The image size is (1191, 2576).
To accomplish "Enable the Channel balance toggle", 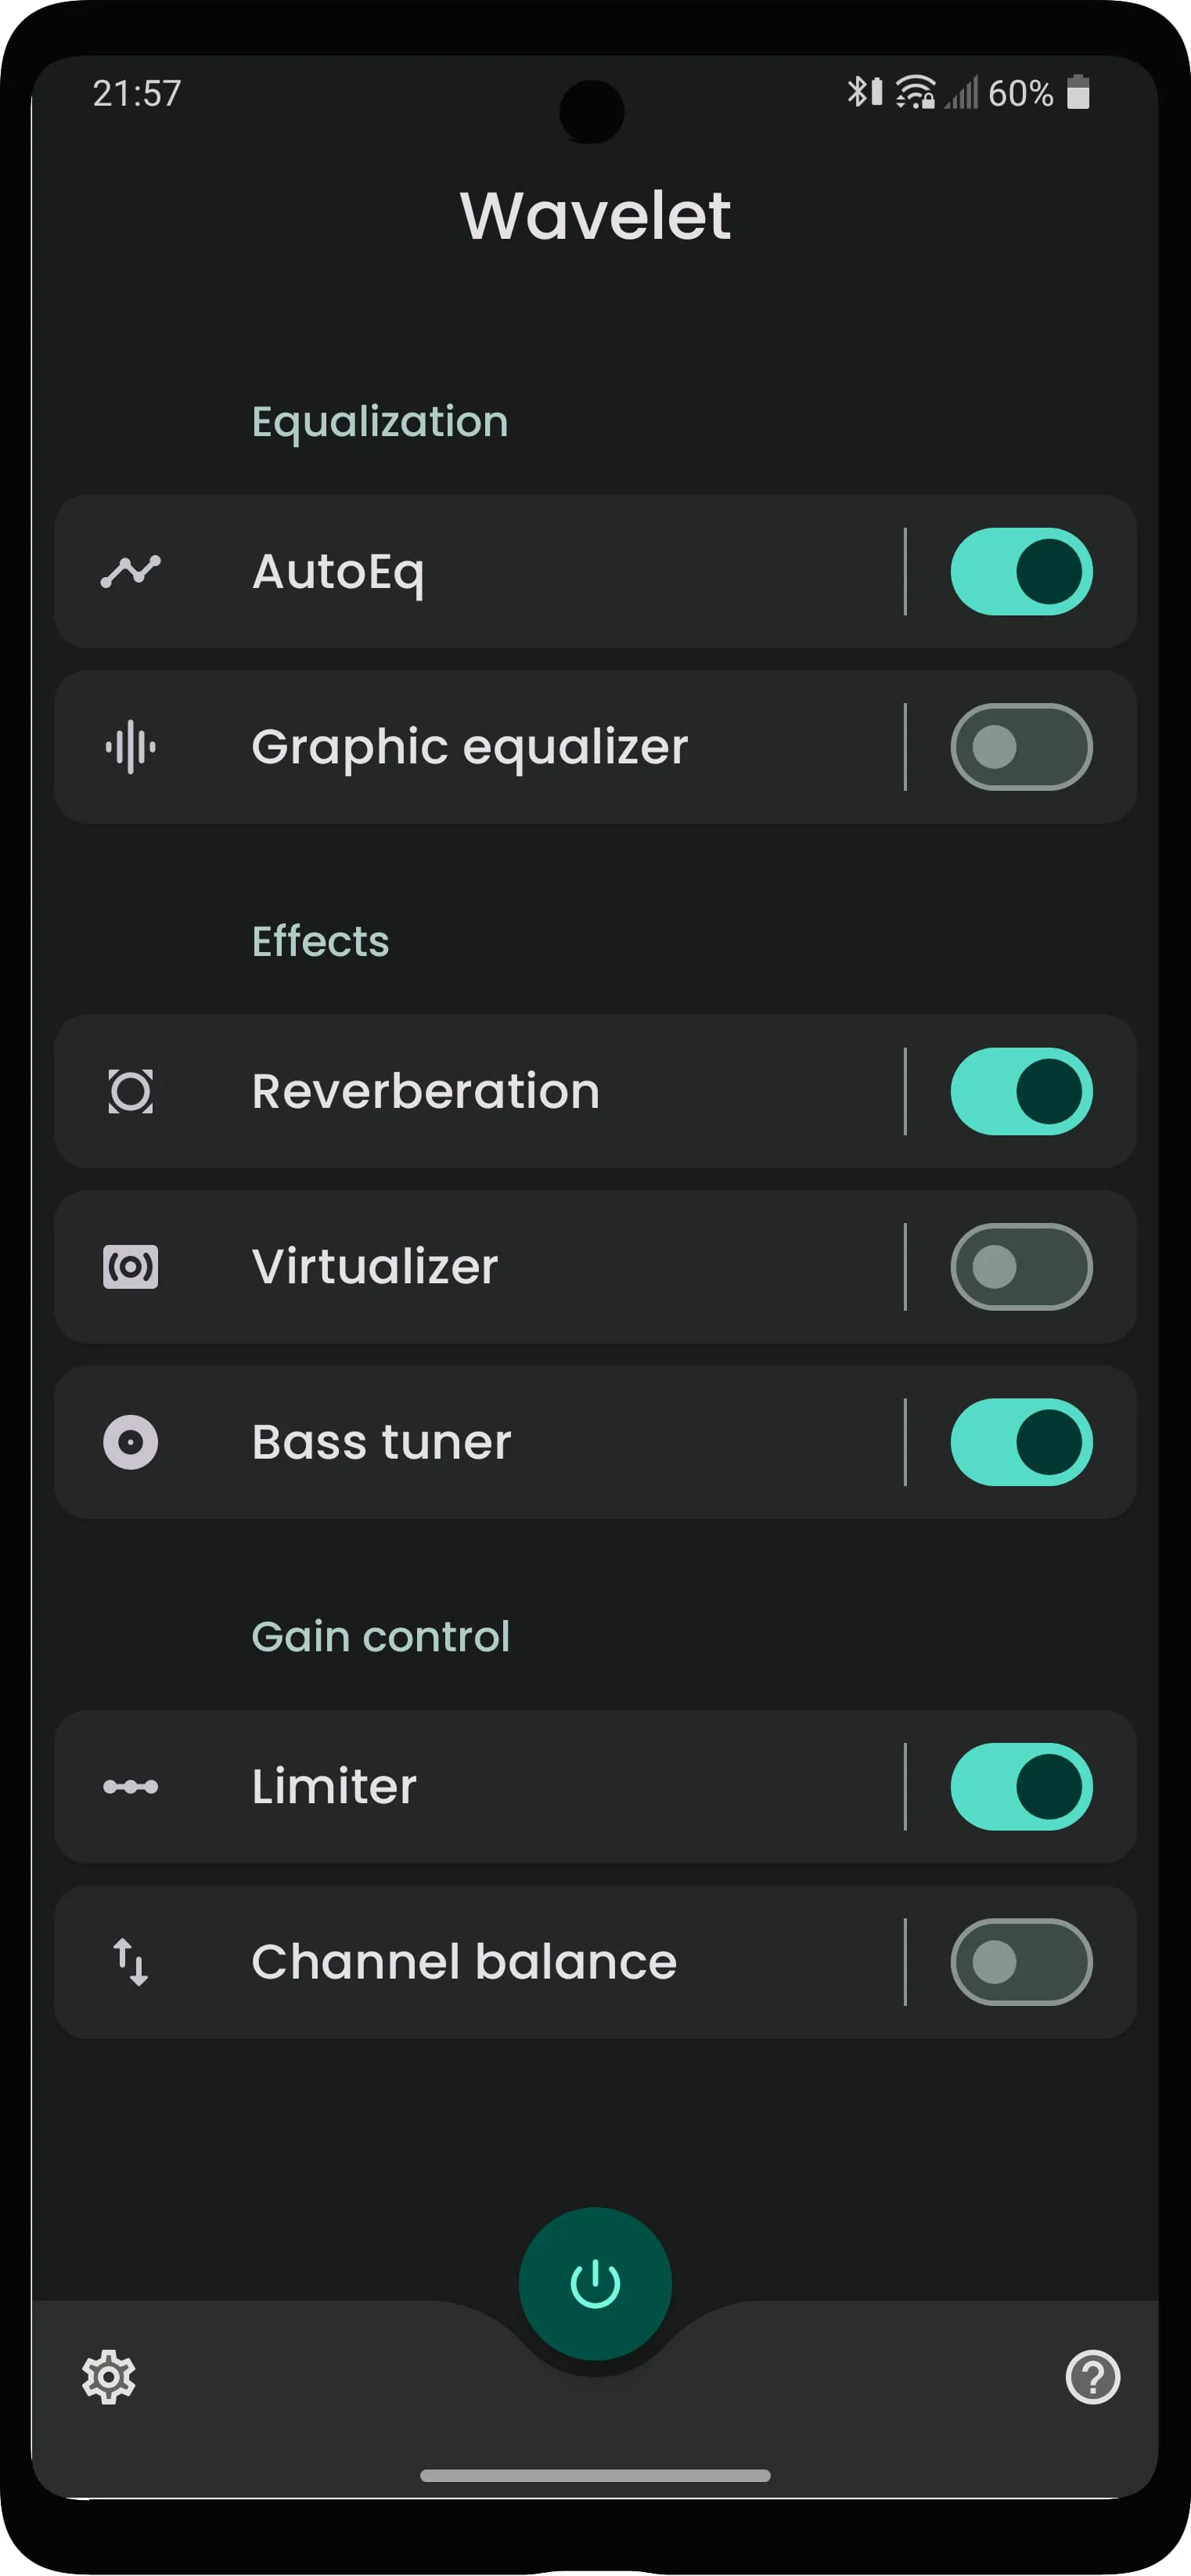I will tap(1021, 1961).
